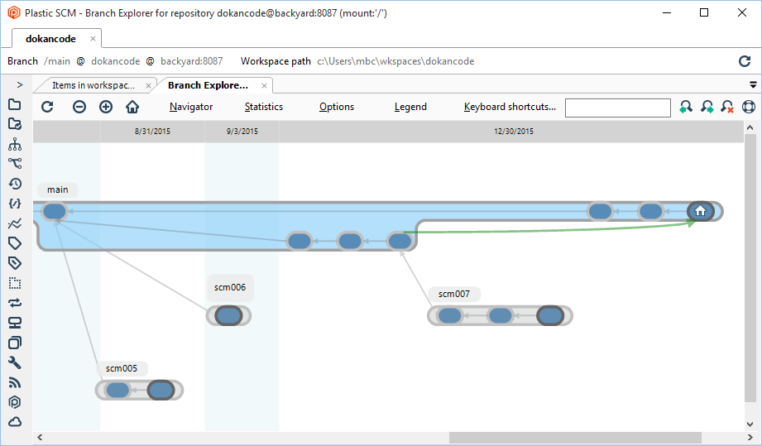Open the tab list dropdown arrow
762x446 pixels.
pyautogui.click(x=753, y=84)
